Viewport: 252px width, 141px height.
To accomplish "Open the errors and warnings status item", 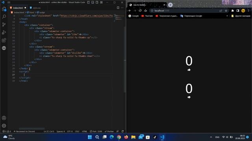I will [x=7, y=132].
